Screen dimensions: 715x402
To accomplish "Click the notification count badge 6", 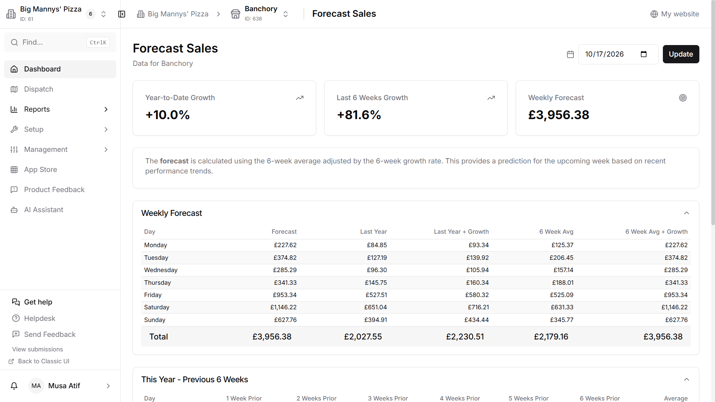I will coord(90,14).
